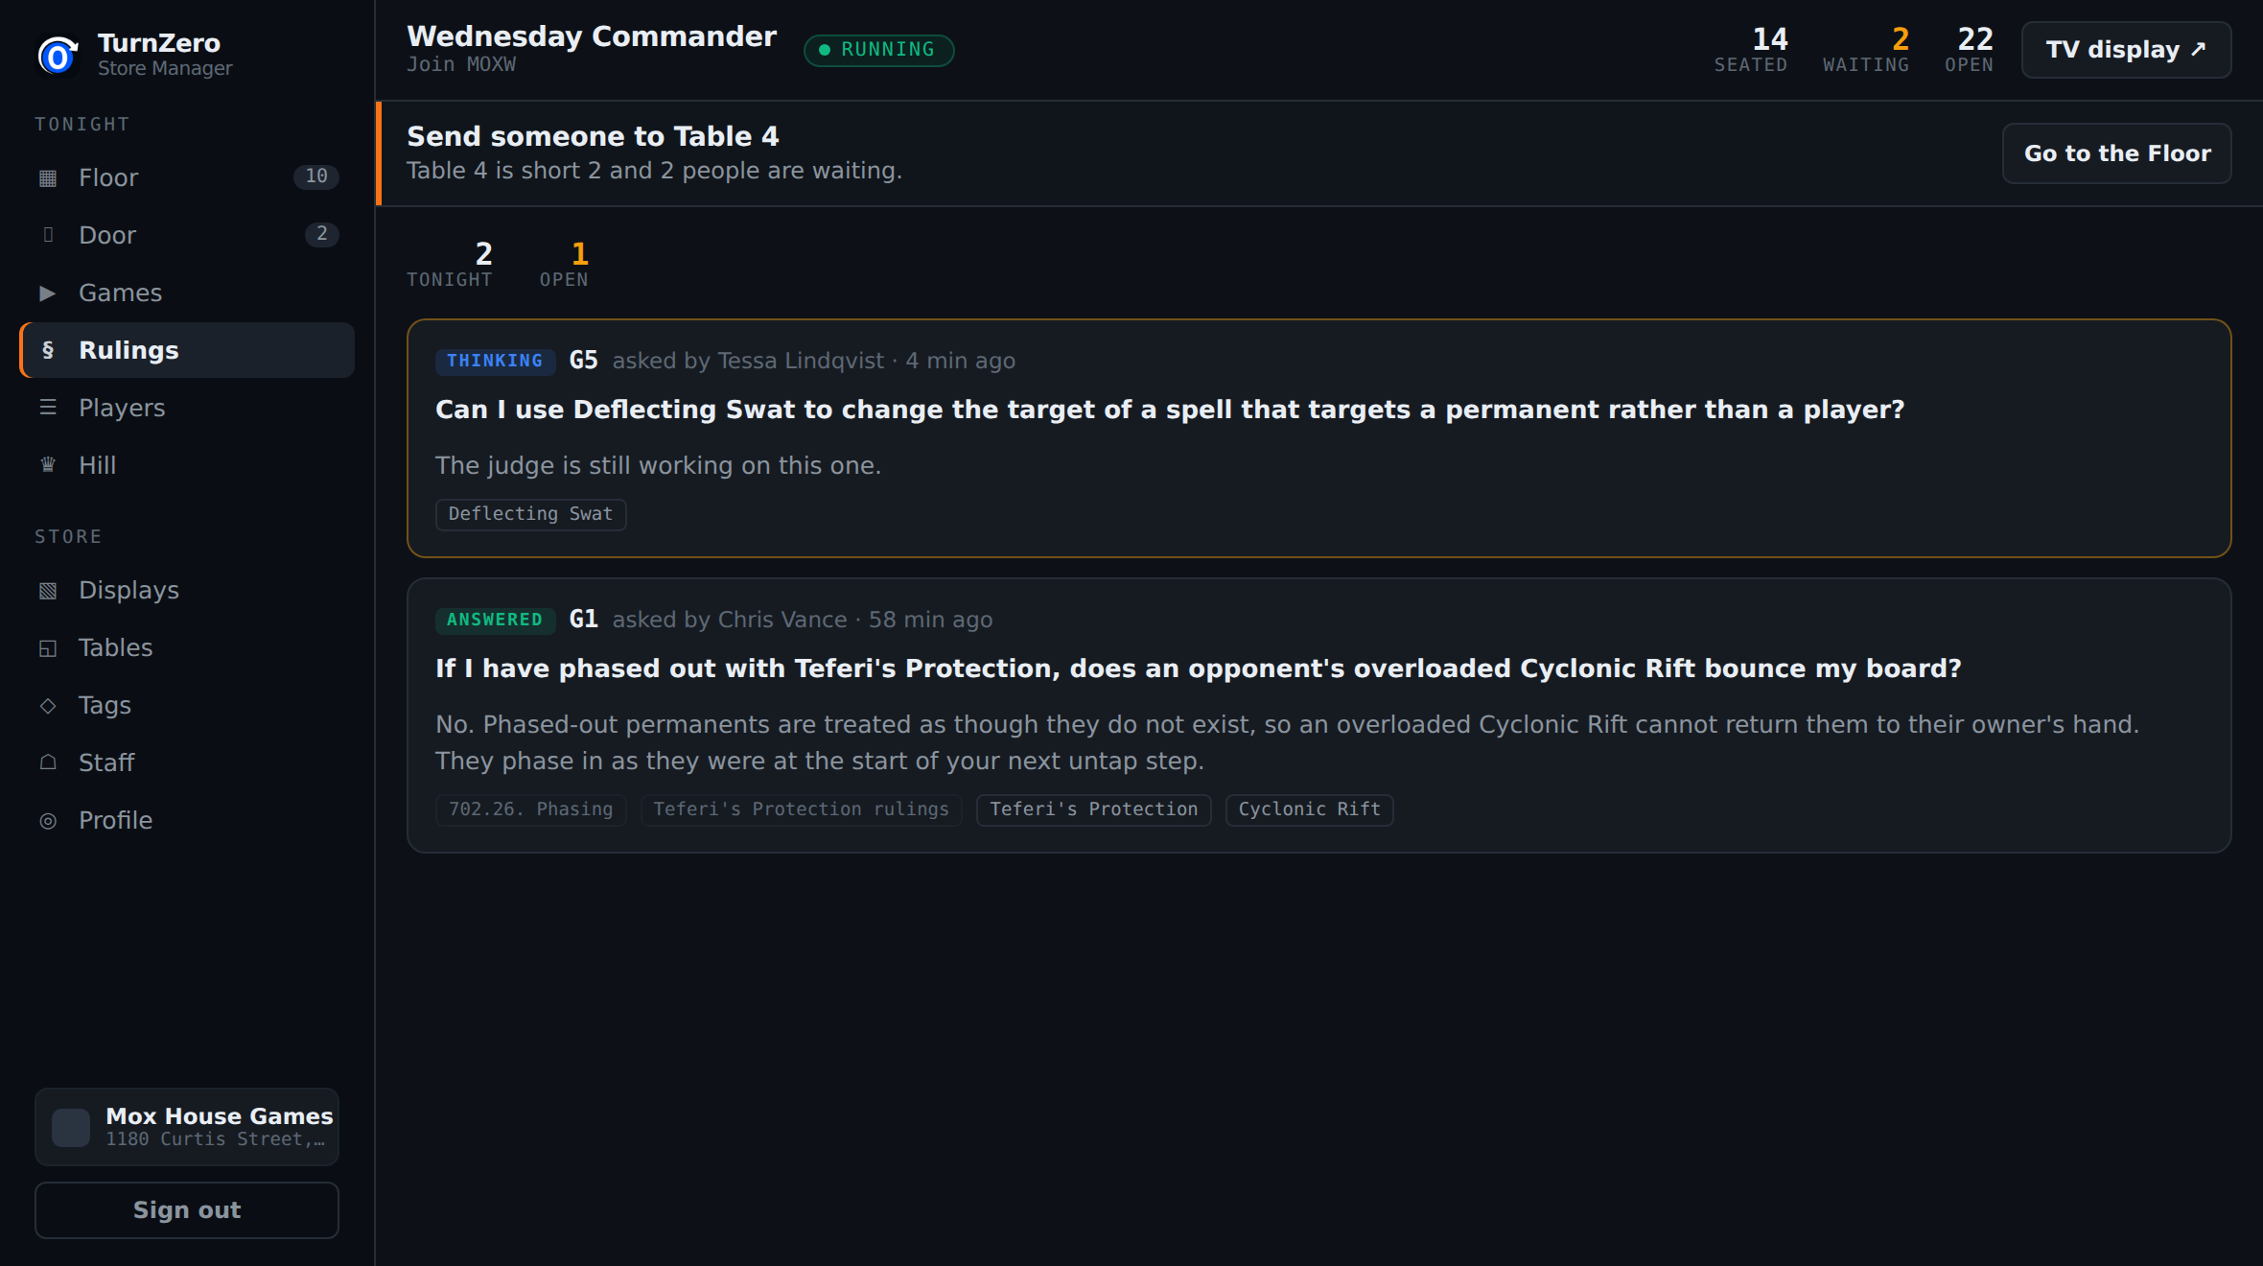Click the Go to the Floor button
This screenshot has height=1266, width=2263.
pyautogui.click(x=2116, y=153)
